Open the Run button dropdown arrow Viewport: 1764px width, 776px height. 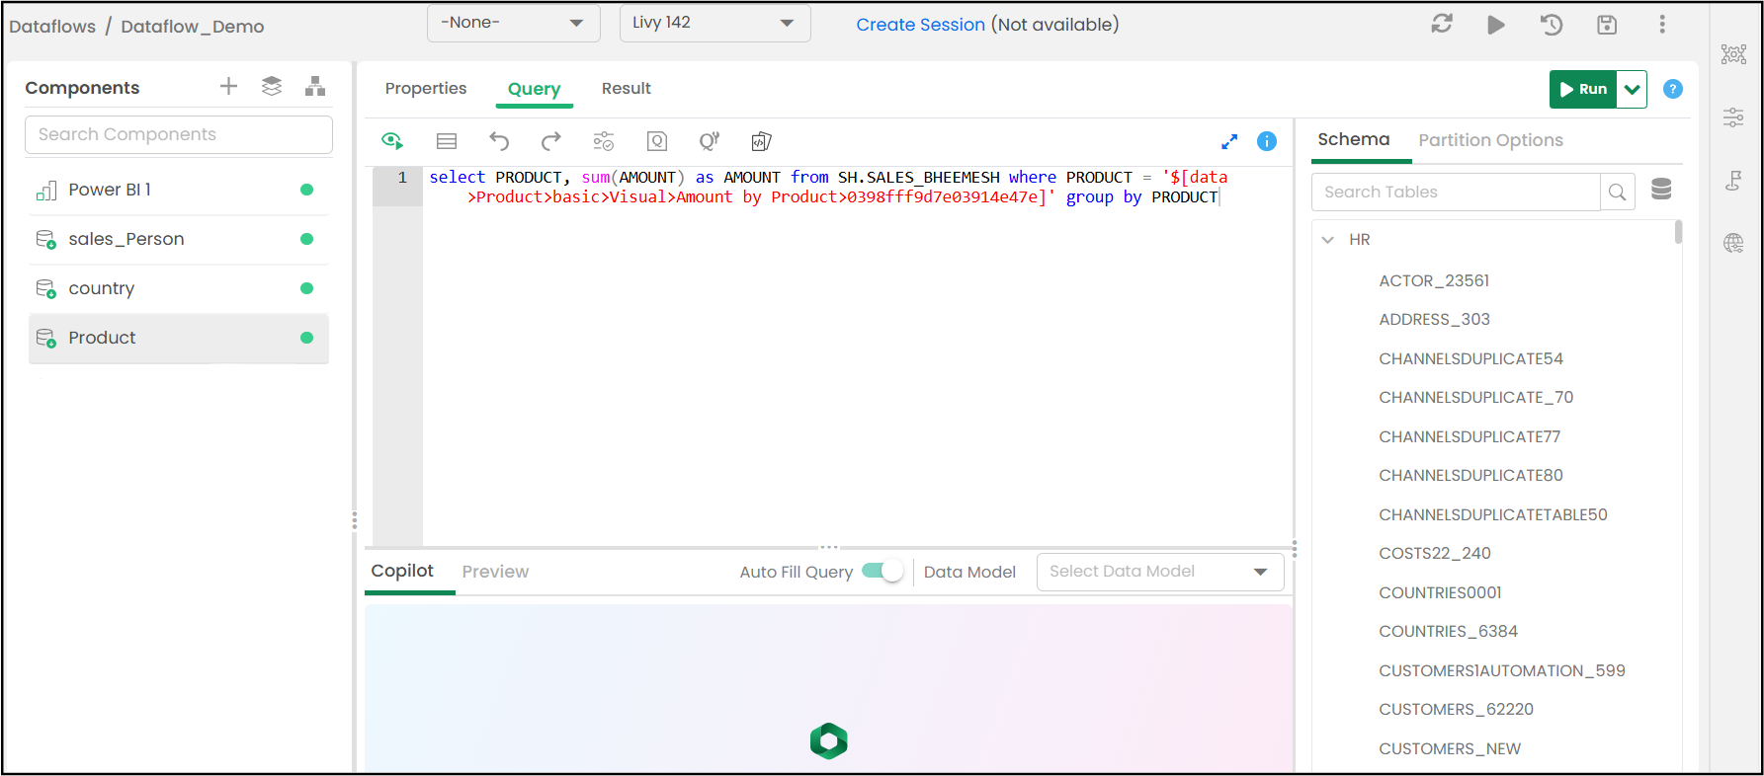(1633, 89)
